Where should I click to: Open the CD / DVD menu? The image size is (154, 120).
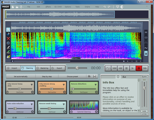[58, 7]
